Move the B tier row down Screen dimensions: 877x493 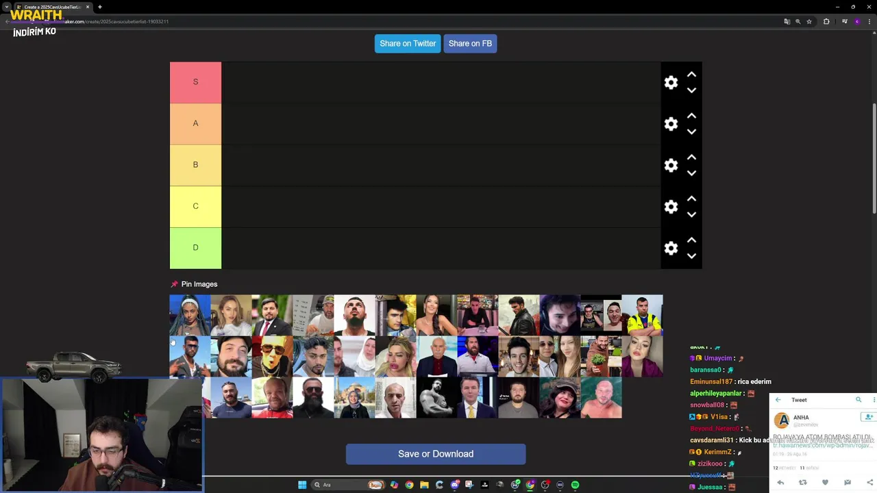click(x=691, y=173)
